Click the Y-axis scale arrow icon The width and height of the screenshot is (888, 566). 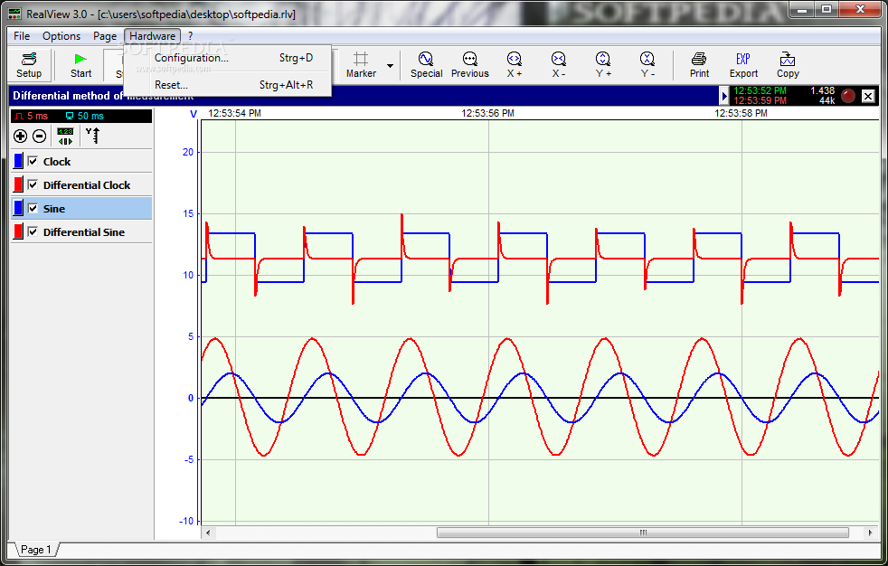click(x=92, y=136)
